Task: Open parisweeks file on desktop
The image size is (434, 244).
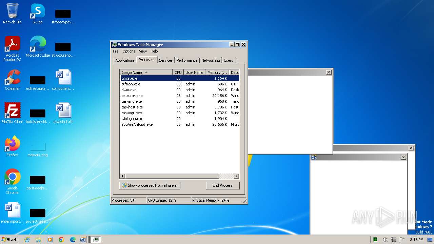Action: coord(38,182)
